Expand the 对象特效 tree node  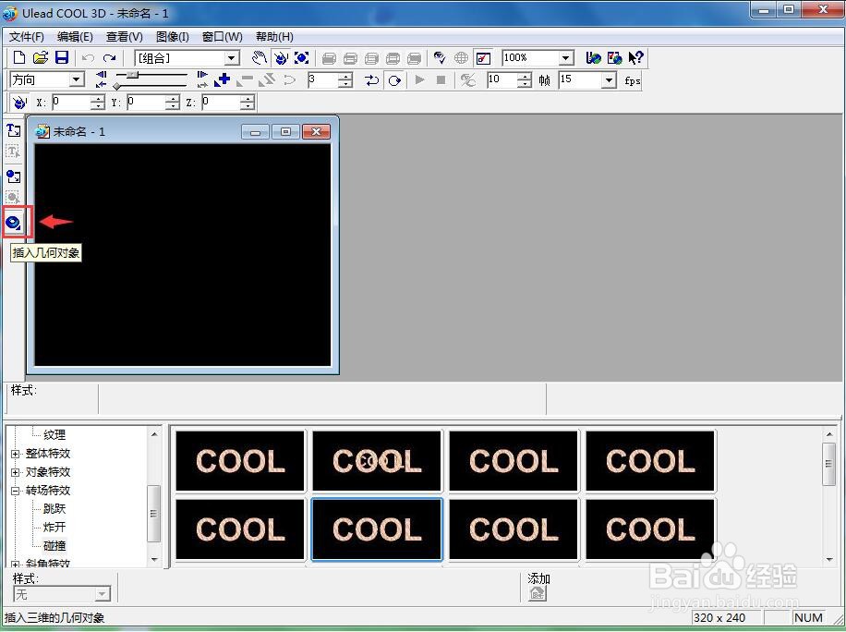pyautogui.click(x=16, y=472)
